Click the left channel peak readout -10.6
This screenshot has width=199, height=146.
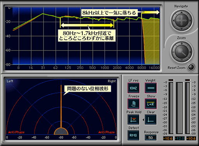pyautogui.click(x=168, y=139)
